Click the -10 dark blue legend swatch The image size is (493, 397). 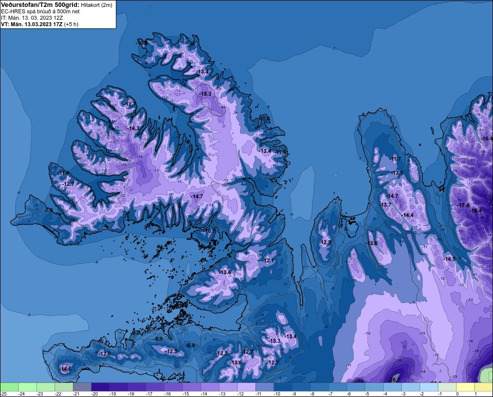tap(282, 387)
